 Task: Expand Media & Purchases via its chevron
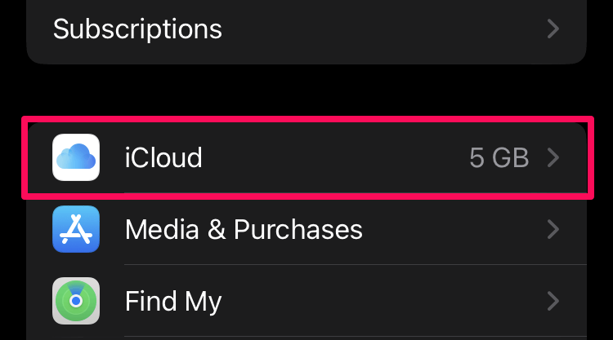pos(553,229)
